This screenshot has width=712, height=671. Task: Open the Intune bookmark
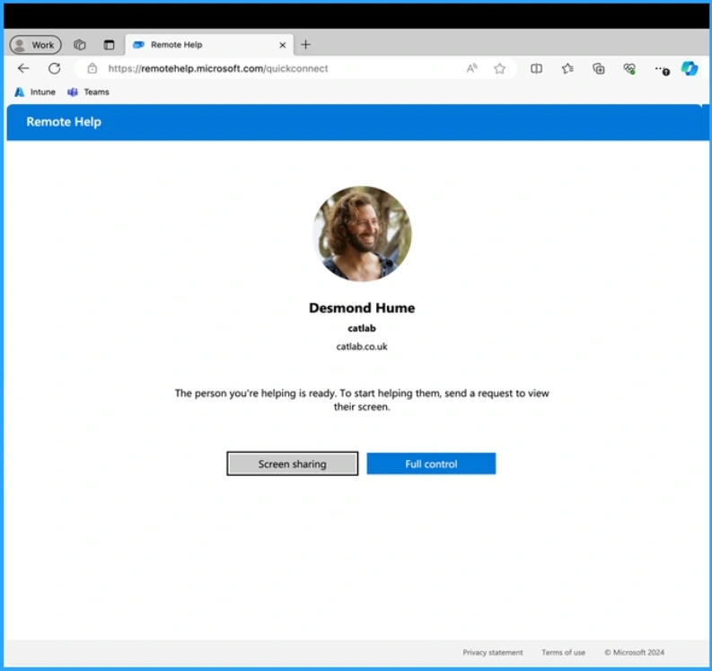click(x=35, y=93)
